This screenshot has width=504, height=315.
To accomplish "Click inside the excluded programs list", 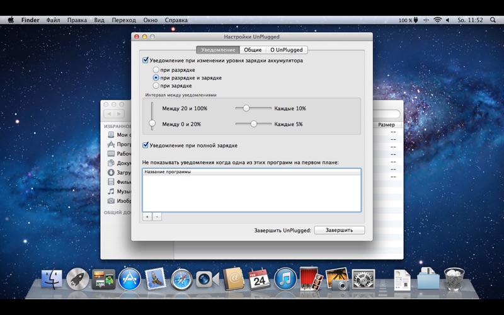I will pyautogui.click(x=251, y=193).
